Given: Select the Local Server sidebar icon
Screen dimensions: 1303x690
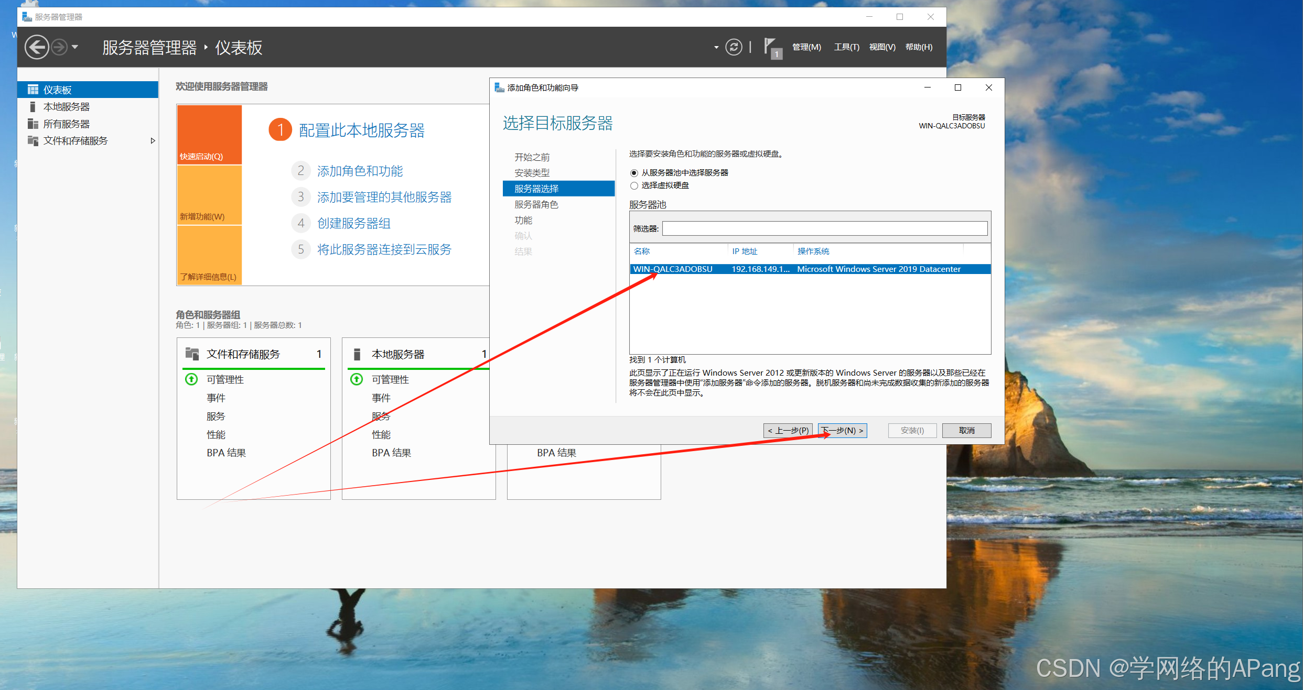Looking at the screenshot, I should point(33,107).
